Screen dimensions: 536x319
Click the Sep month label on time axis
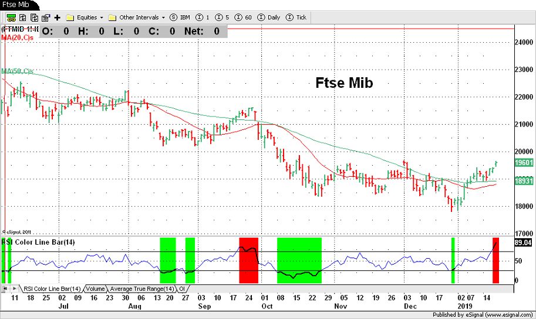coord(204,306)
